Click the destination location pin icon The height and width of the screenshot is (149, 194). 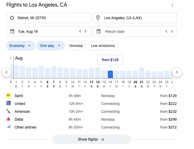pos(98,18)
